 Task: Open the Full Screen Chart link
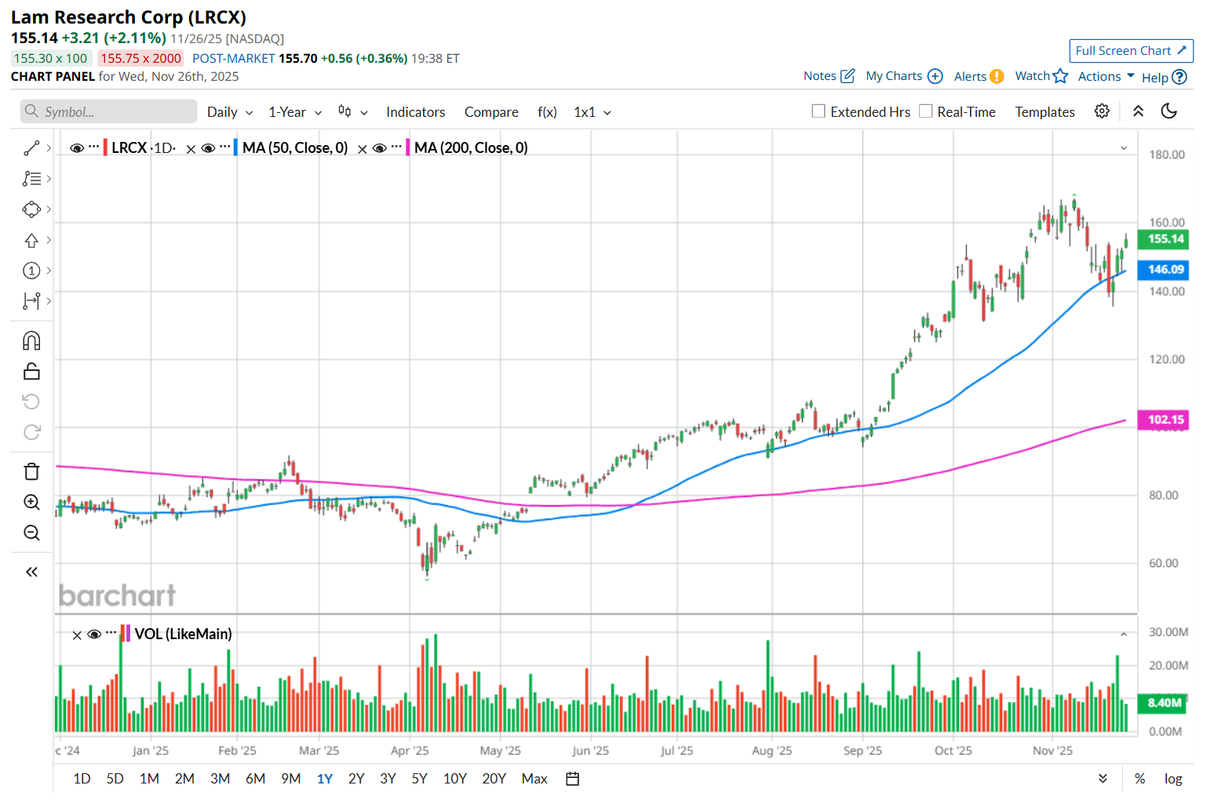point(1131,51)
